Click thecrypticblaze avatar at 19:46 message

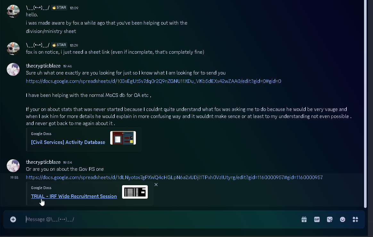click(13, 69)
